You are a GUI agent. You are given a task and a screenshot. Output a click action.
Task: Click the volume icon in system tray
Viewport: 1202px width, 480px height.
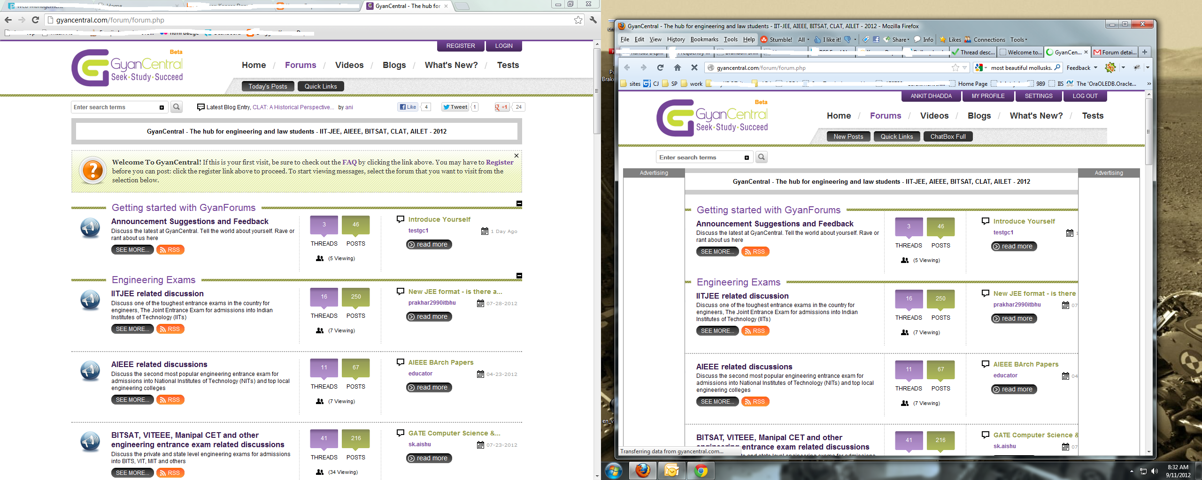pyautogui.click(x=1155, y=471)
